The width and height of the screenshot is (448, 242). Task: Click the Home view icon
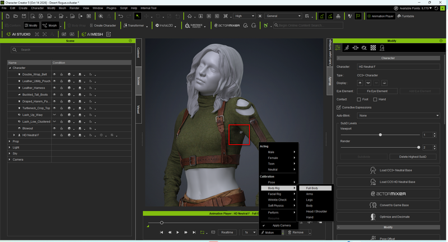pos(189,16)
